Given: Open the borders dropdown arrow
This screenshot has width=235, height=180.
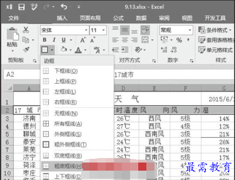Looking at the screenshot, I should point(52,50).
